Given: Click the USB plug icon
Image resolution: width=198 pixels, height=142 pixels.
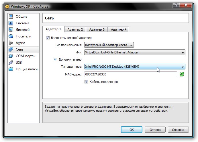Looking at the screenshot, I should coord(11,63).
